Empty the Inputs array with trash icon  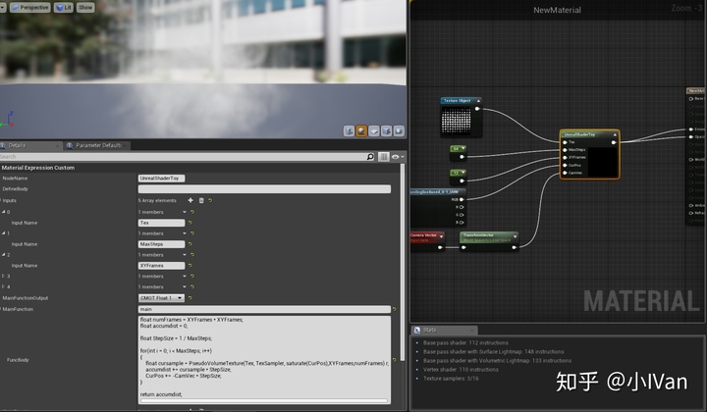pos(201,200)
